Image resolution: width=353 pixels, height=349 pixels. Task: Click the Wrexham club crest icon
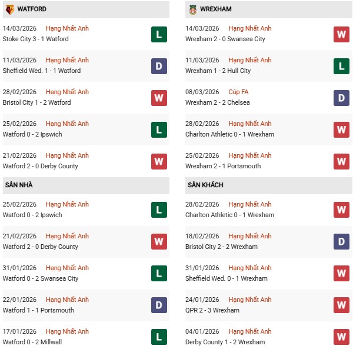tap(192, 9)
